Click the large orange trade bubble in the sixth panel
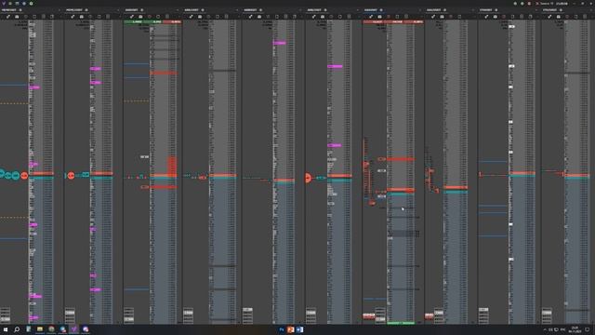The height and width of the screenshot is (335, 595). click(x=308, y=178)
